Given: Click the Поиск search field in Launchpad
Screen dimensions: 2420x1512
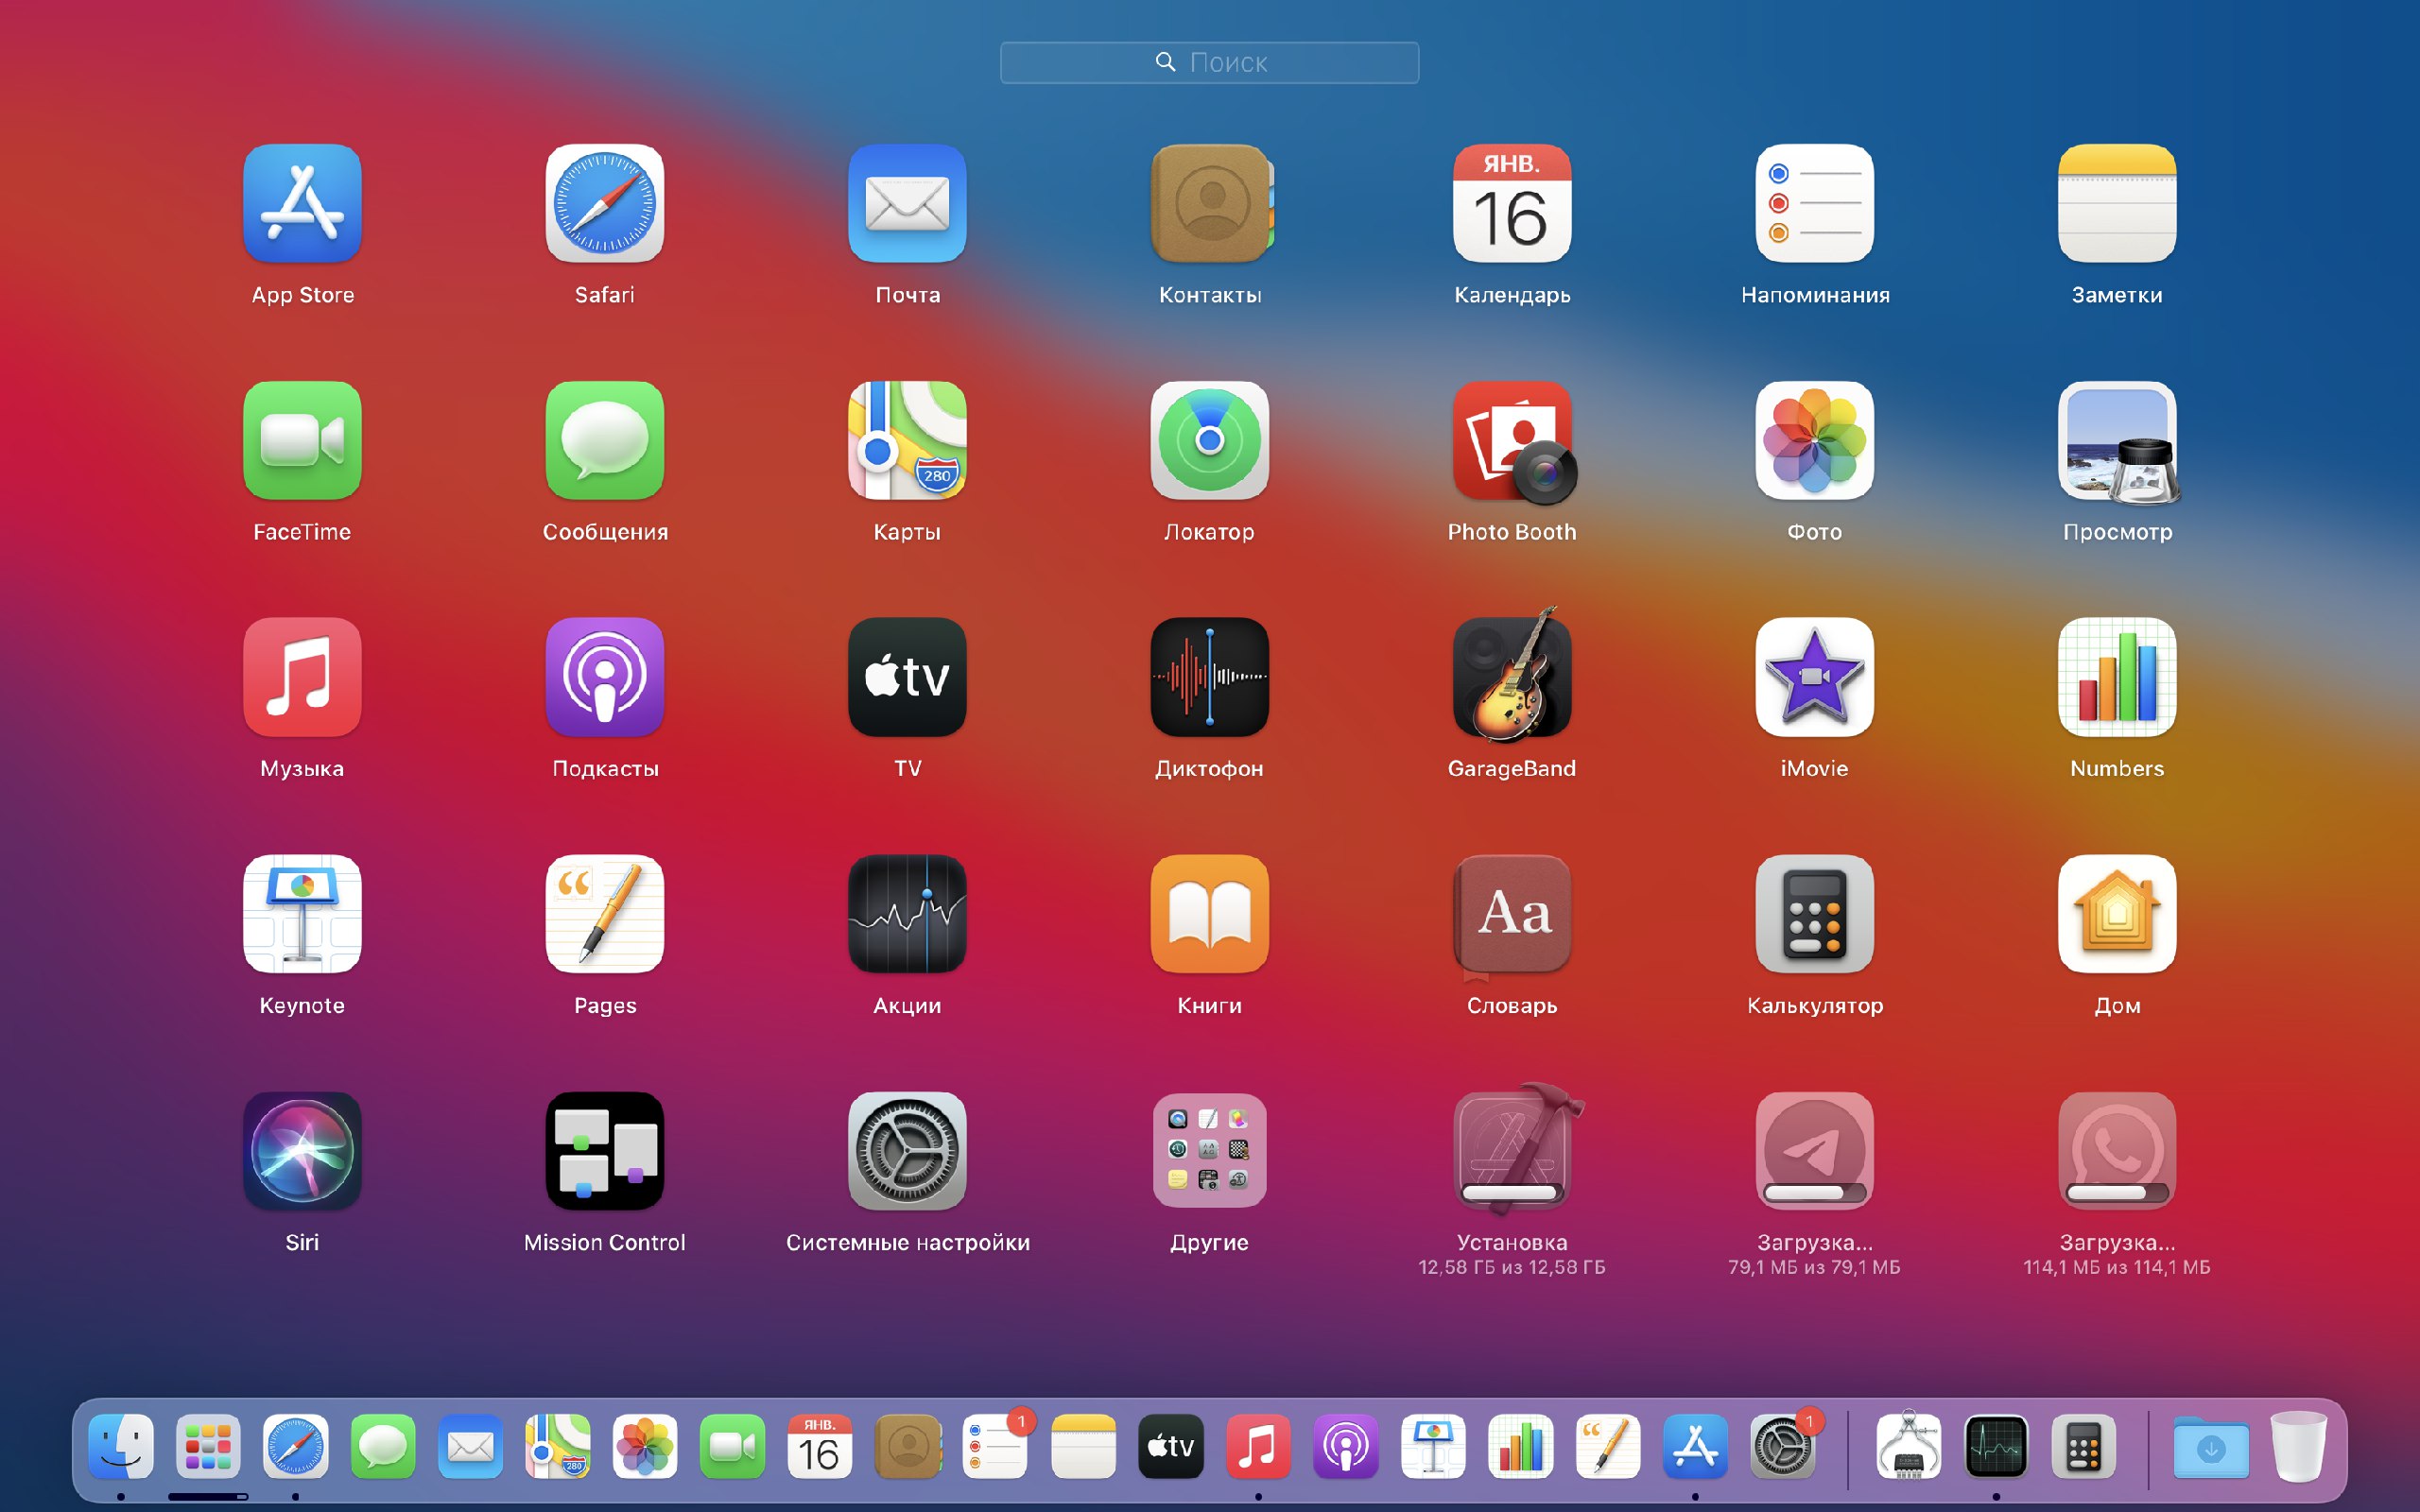Looking at the screenshot, I should [x=1209, y=62].
